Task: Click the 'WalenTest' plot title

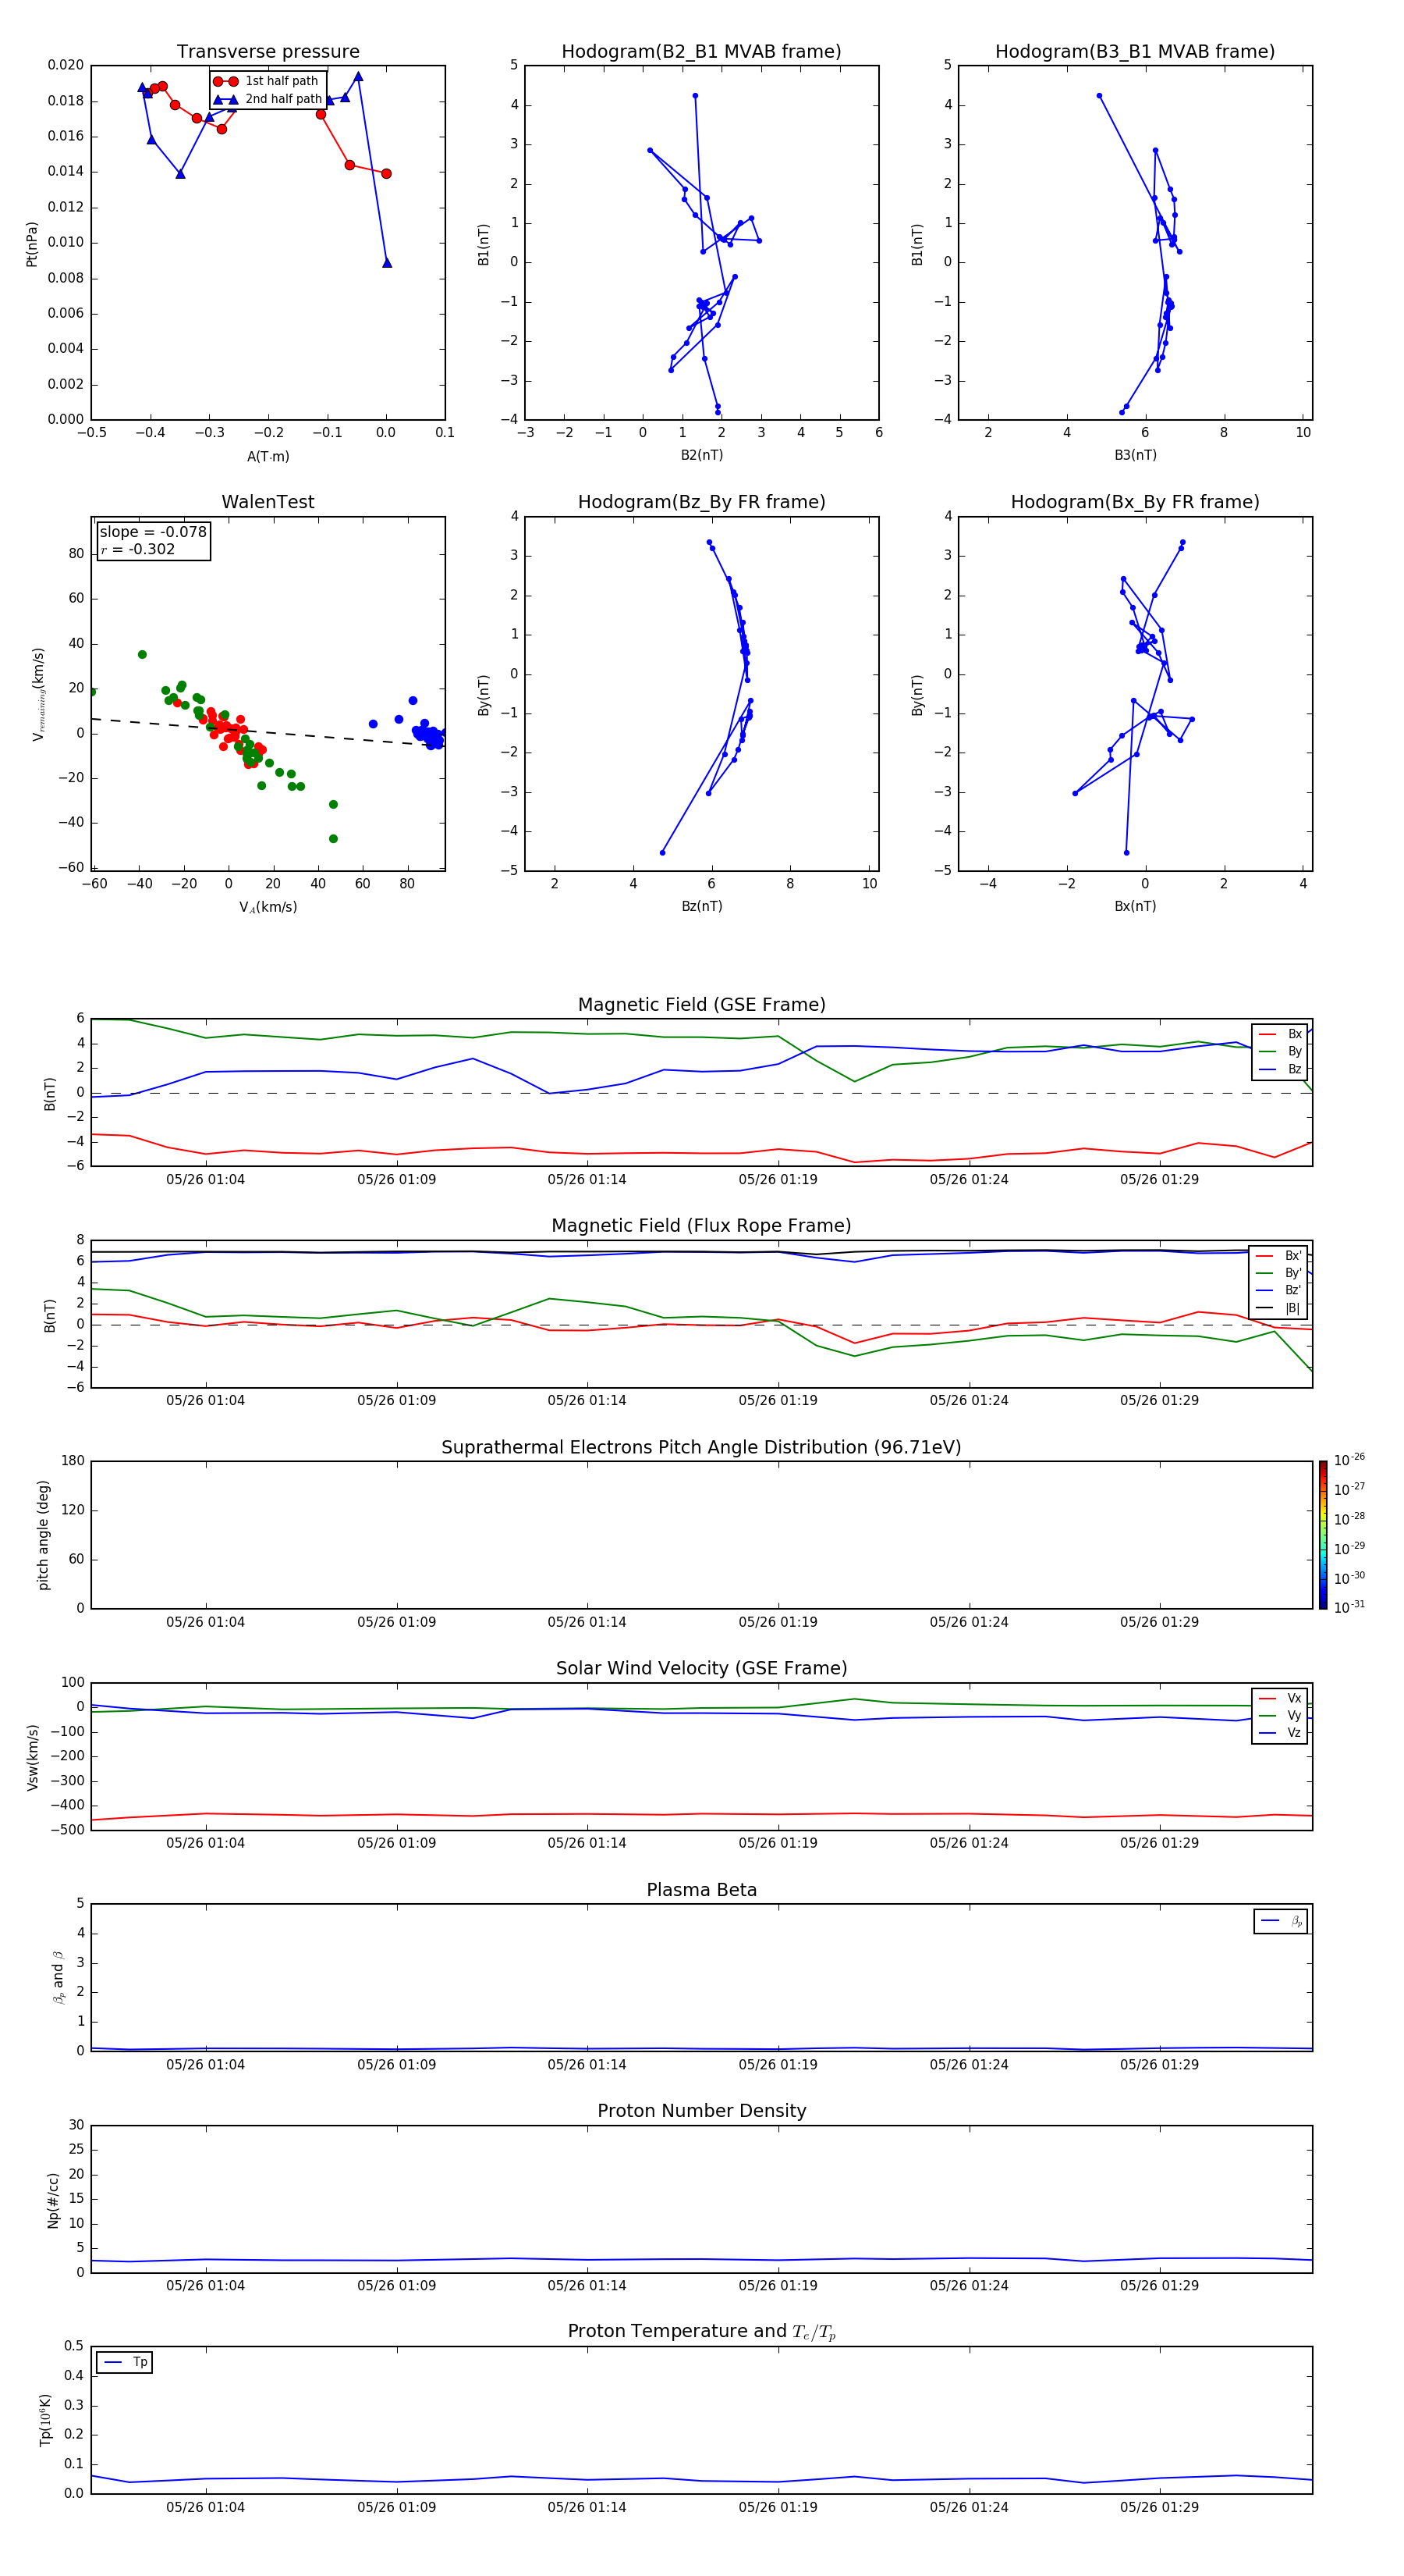Action: point(268,502)
